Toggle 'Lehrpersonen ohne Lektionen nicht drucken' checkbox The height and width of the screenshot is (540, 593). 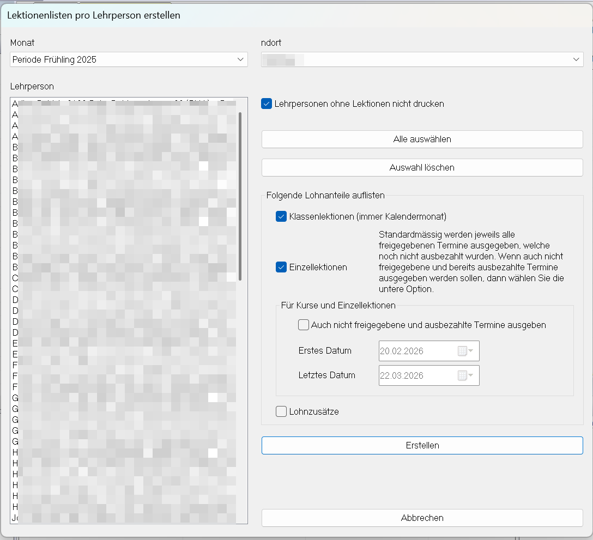point(266,104)
